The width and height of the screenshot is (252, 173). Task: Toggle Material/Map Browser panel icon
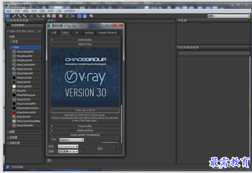click(x=79, y=16)
